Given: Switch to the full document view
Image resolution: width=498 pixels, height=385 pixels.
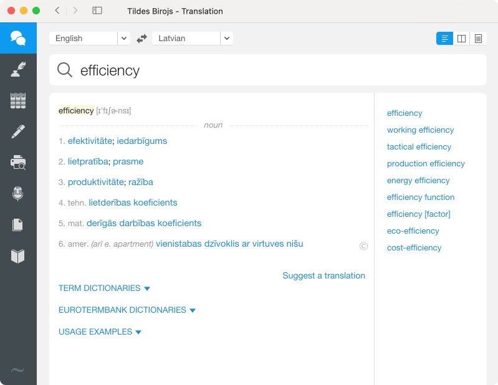Looking at the screenshot, I should coord(478,39).
